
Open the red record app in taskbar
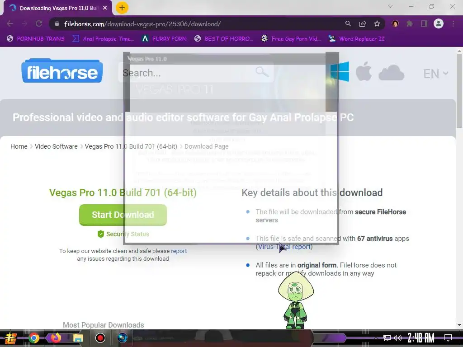pyautogui.click(x=100, y=338)
